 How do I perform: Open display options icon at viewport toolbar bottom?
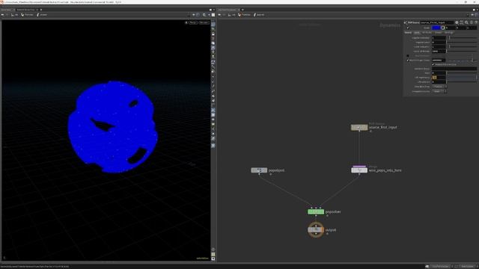pyautogui.click(x=213, y=259)
